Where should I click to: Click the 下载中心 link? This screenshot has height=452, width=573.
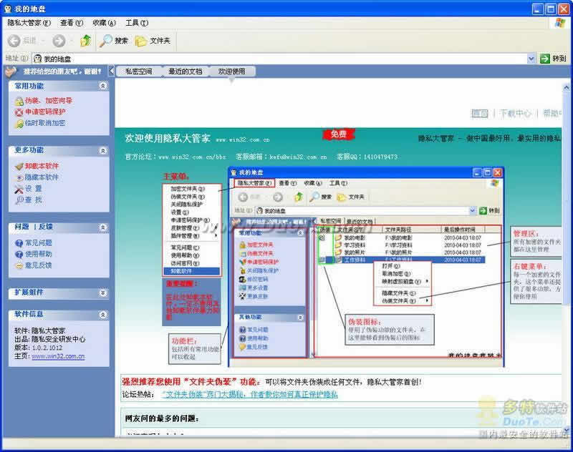(x=515, y=114)
